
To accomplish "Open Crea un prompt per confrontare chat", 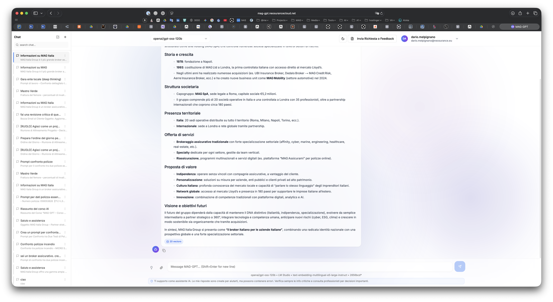I will (x=41, y=234).
